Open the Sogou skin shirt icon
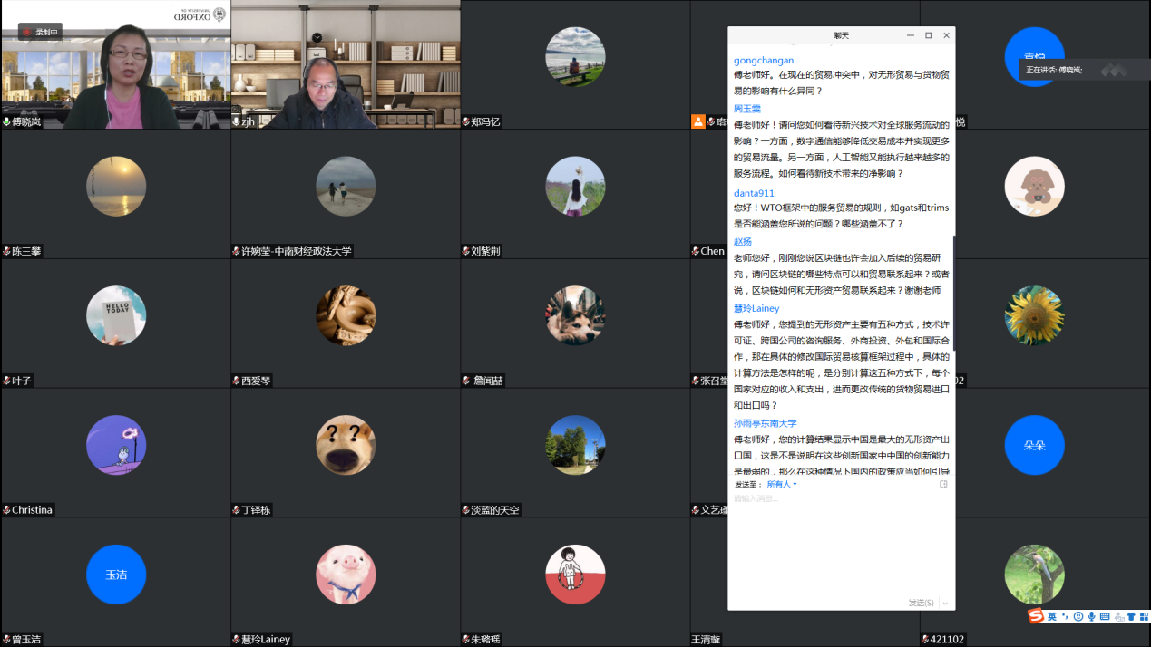Image resolution: width=1151 pixels, height=647 pixels. 1131,617
